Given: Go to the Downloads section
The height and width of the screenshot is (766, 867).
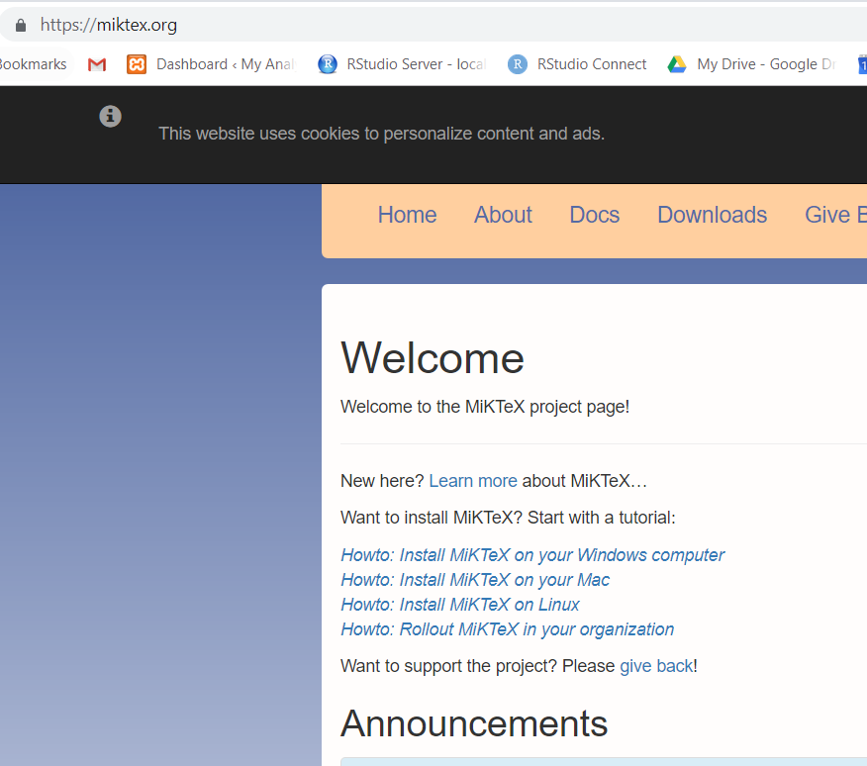Looking at the screenshot, I should click(x=712, y=214).
